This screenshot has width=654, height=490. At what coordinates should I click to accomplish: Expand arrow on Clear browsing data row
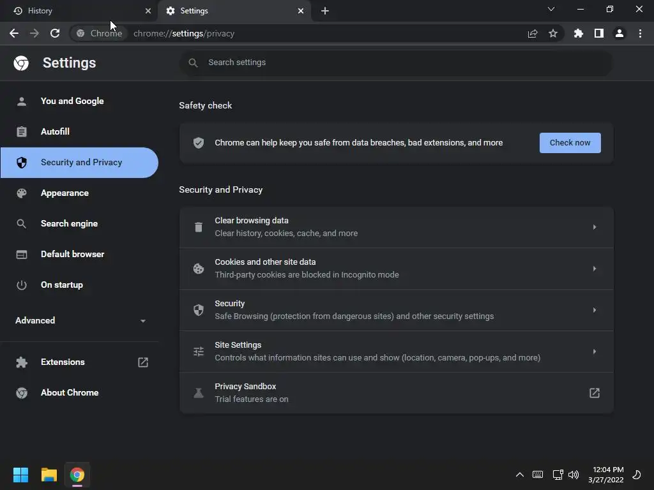pyautogui.click(x=595, y=227)
